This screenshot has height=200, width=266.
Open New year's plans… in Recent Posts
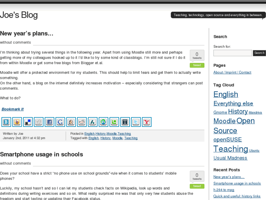229,177
